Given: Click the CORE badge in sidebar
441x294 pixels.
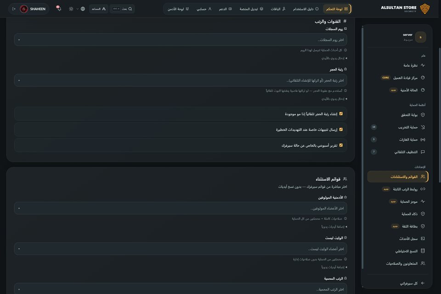Looking at the screenshot, I should click(385, 78).
